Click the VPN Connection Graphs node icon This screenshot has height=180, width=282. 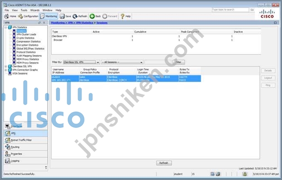[x=10, y=70]
